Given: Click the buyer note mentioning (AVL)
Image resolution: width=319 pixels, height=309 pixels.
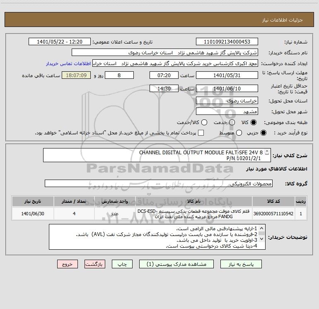Looking at the screenshot, I should (x=167, y=234).
